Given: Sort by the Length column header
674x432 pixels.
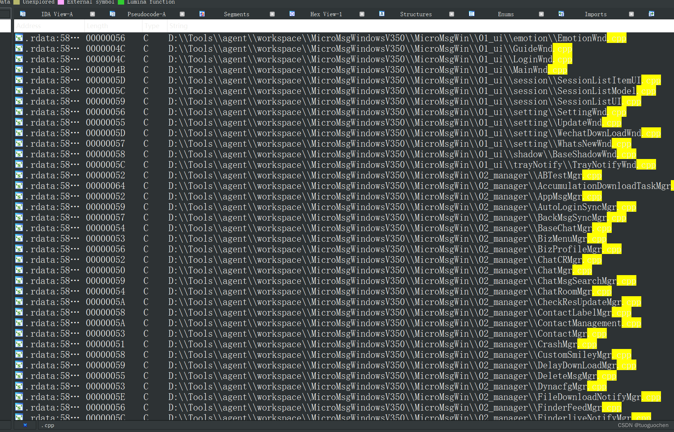Looking at the screenshot, I should (x=113, y=26).
